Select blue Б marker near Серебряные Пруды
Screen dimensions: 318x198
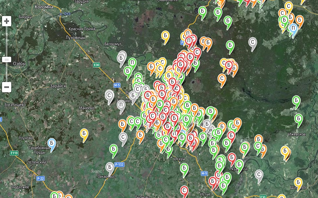[52, 143]
